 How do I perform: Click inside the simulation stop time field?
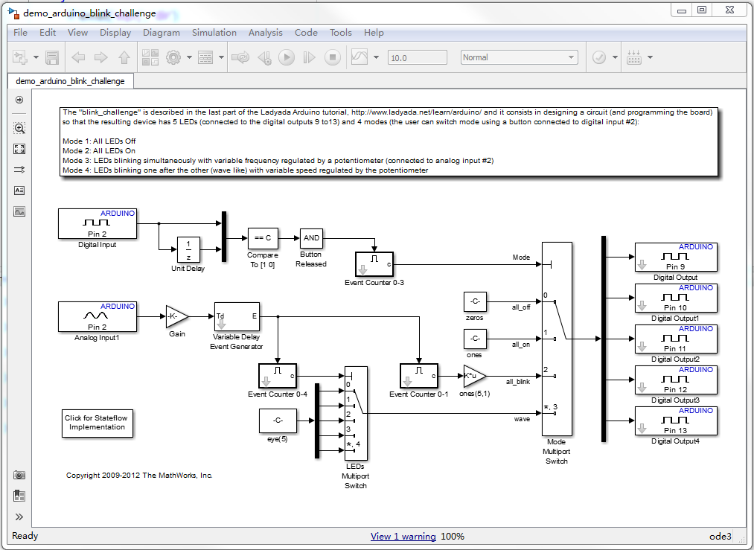point(417,57)
